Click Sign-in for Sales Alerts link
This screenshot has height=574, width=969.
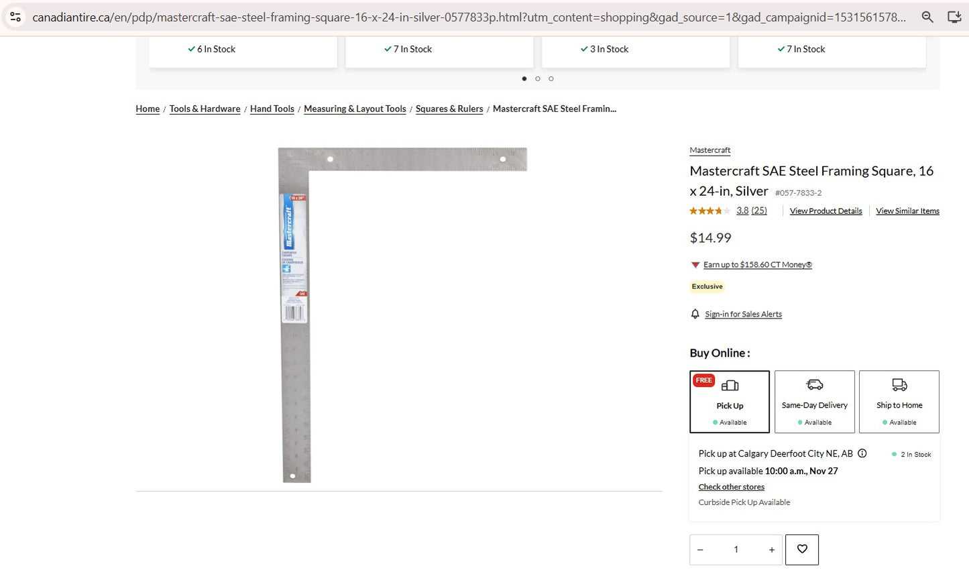click(744, 314)
